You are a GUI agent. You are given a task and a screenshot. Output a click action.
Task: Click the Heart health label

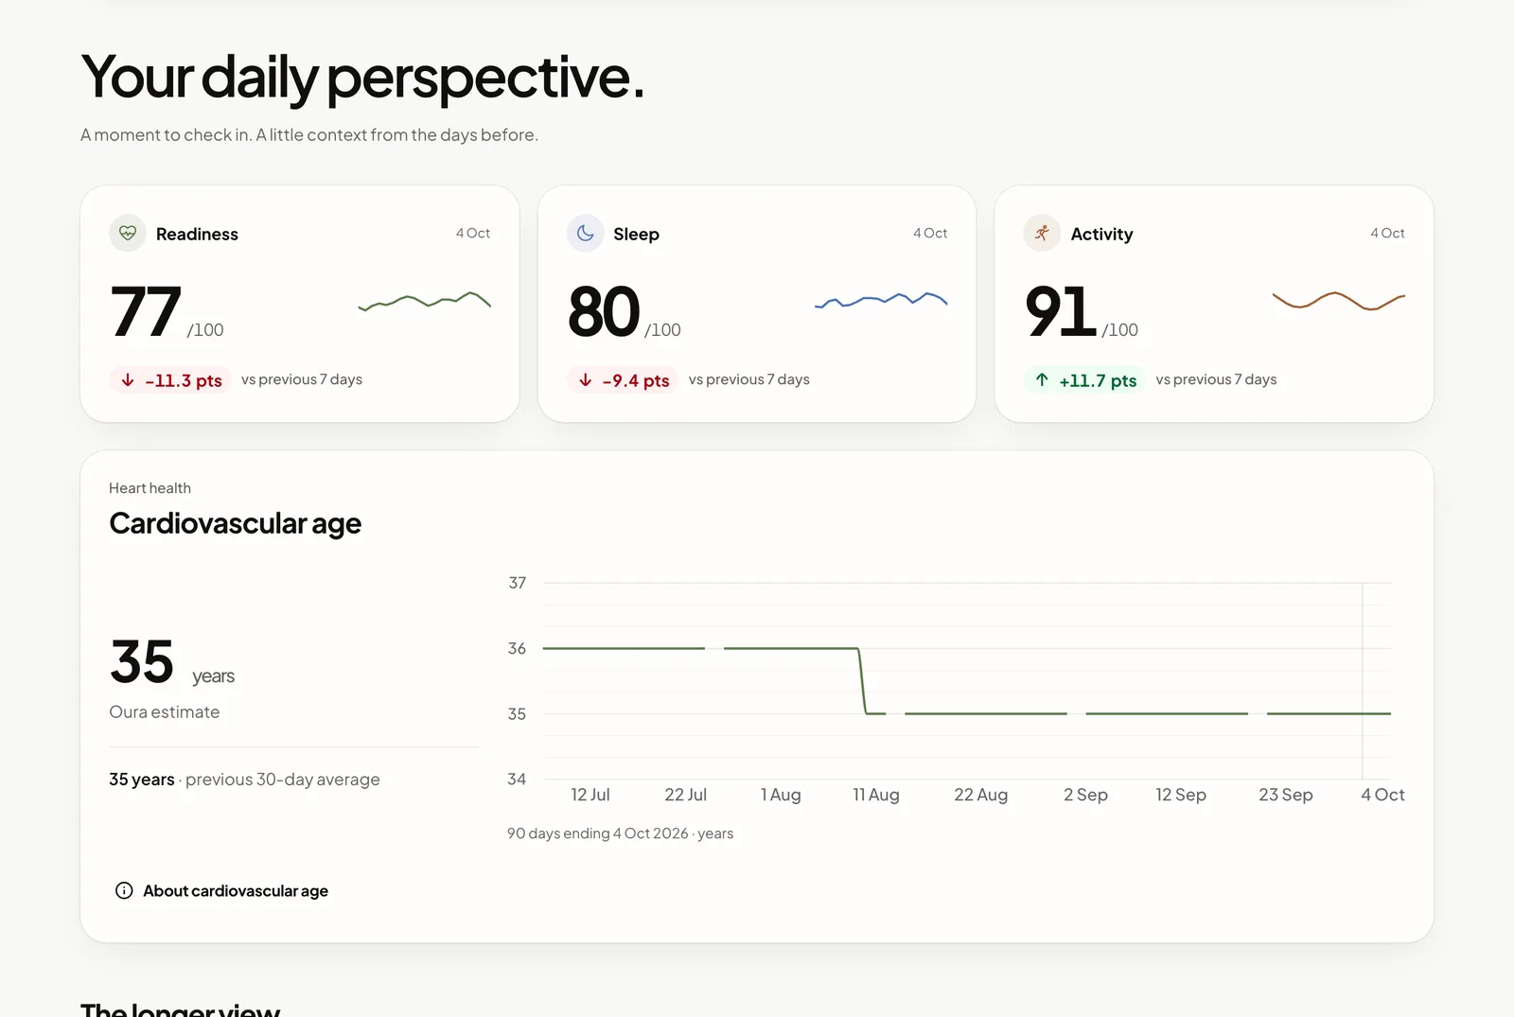150,488
